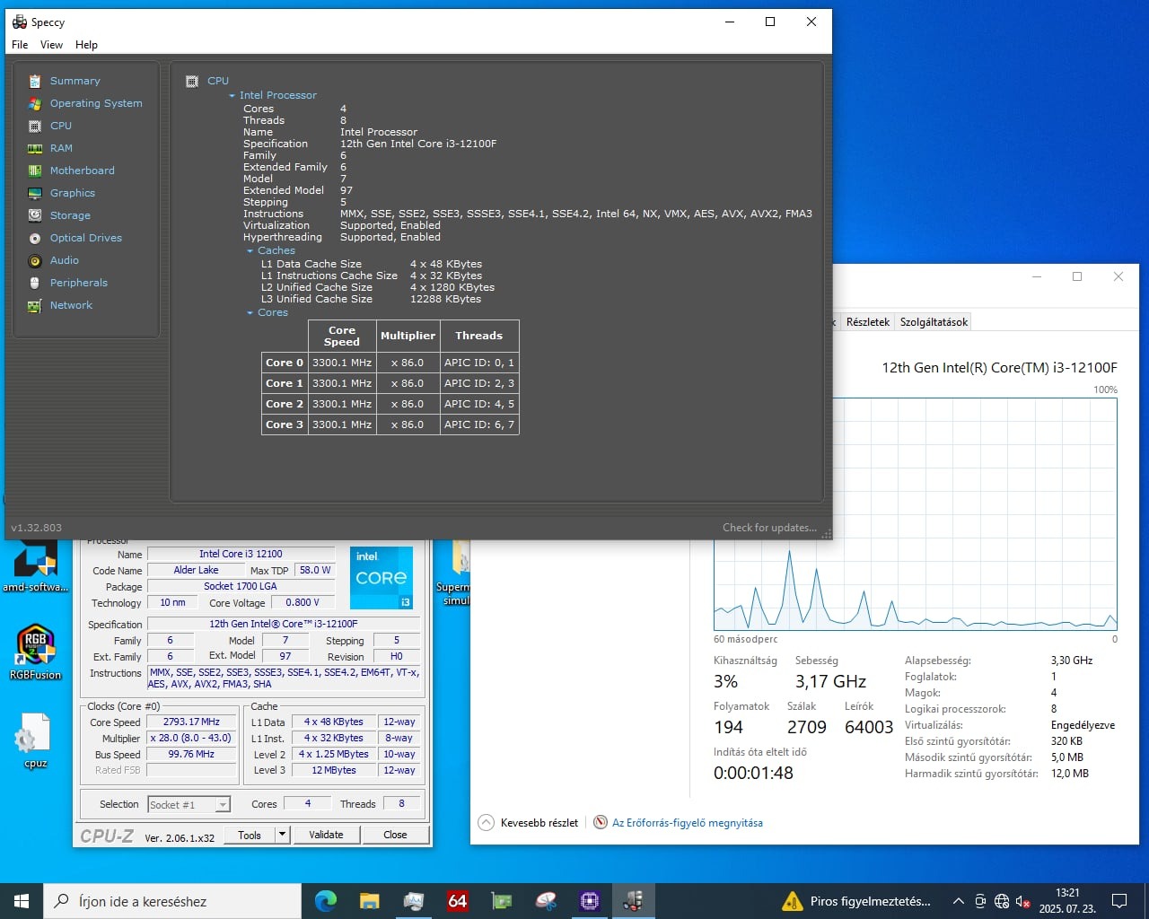Select the Operating System icon in Speccy sidebar
Image resolution: width=1149 pixels, height=919 pixels.
[x=35, y=103]
